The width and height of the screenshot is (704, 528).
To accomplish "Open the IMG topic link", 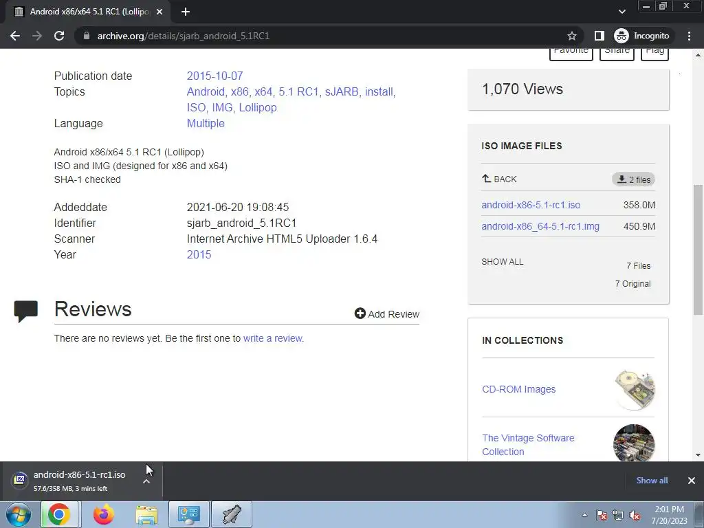I will point(222,108).
